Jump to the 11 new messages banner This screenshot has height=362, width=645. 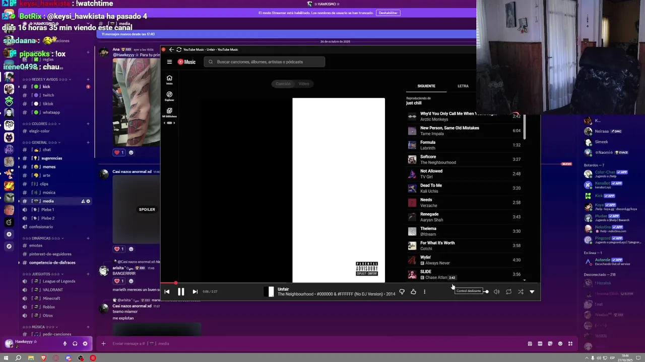(286, 34)
